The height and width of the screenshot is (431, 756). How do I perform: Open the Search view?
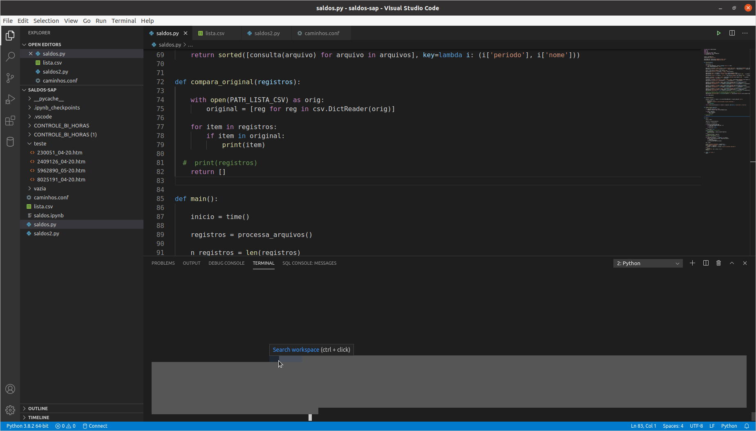tap(10, 57)
